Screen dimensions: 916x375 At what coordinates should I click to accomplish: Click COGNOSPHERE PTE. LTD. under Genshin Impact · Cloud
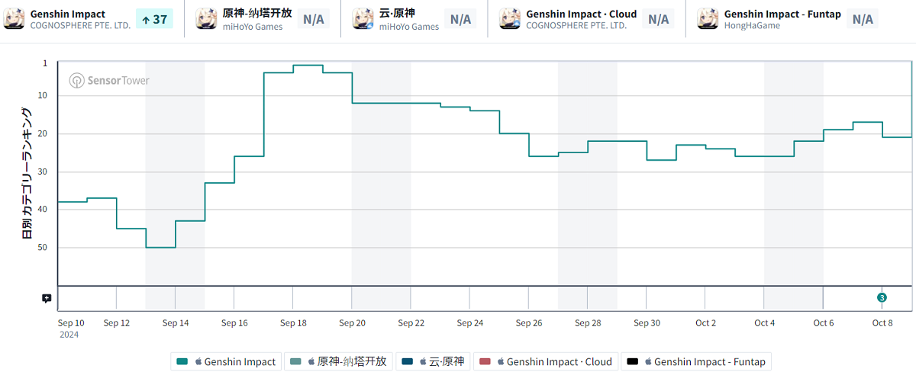(x=576, y=26)
